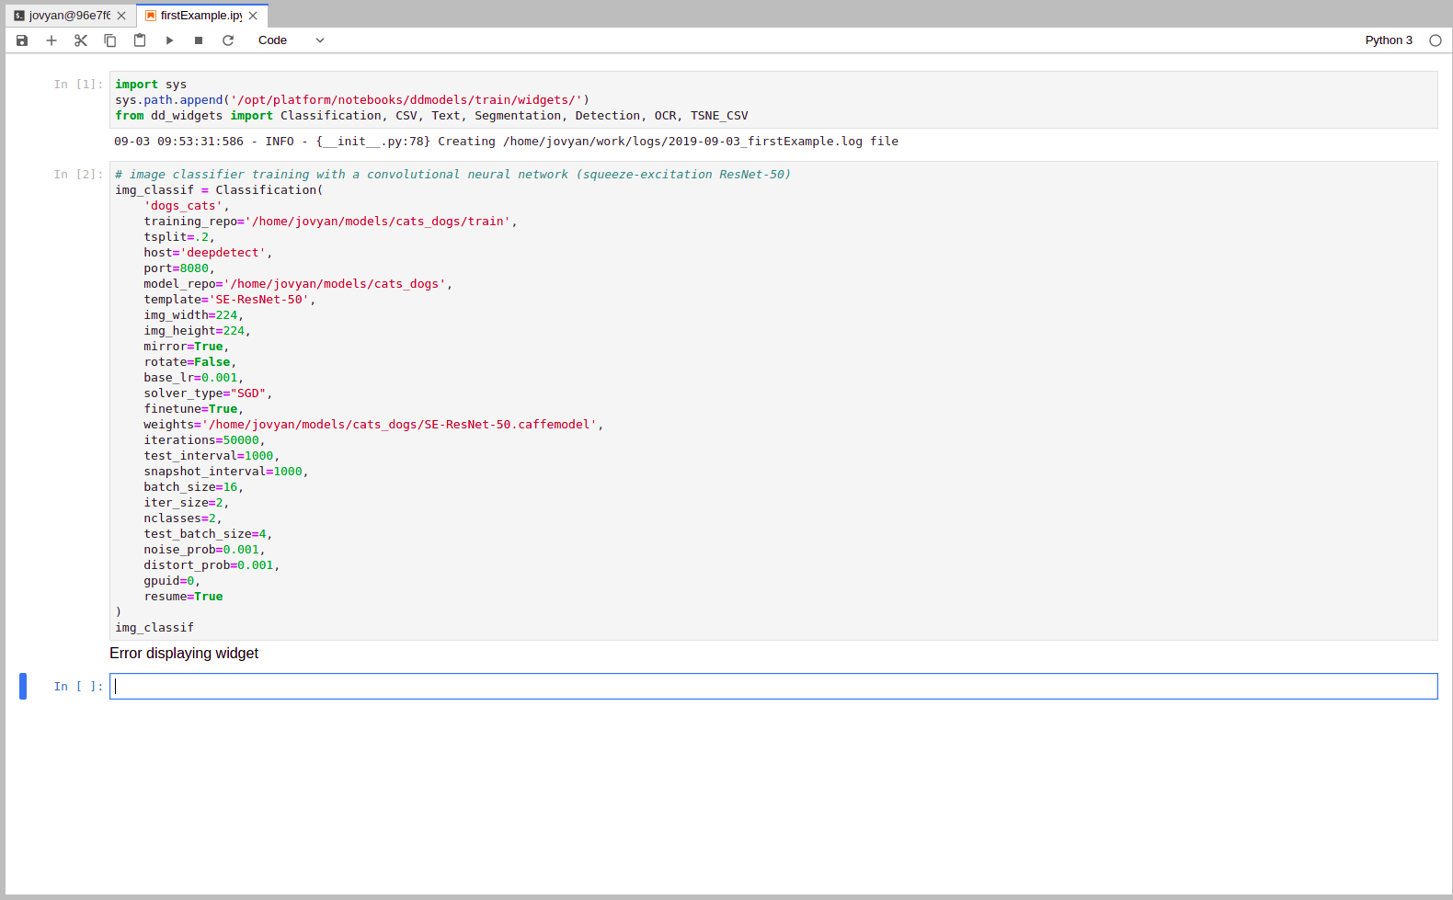Click the noise_prob=0.001 argument

click(204, 550)
